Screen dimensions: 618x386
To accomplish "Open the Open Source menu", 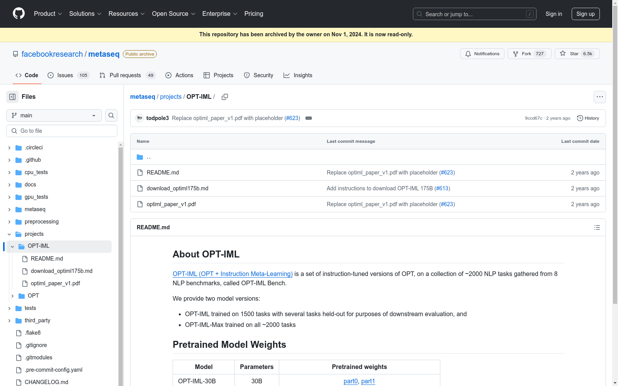I will 173,14.
